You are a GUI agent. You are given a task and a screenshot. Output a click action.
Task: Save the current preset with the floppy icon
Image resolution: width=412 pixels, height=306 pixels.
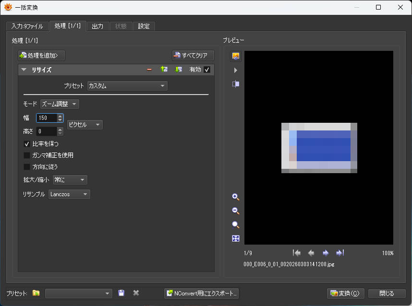click(121, 293)
